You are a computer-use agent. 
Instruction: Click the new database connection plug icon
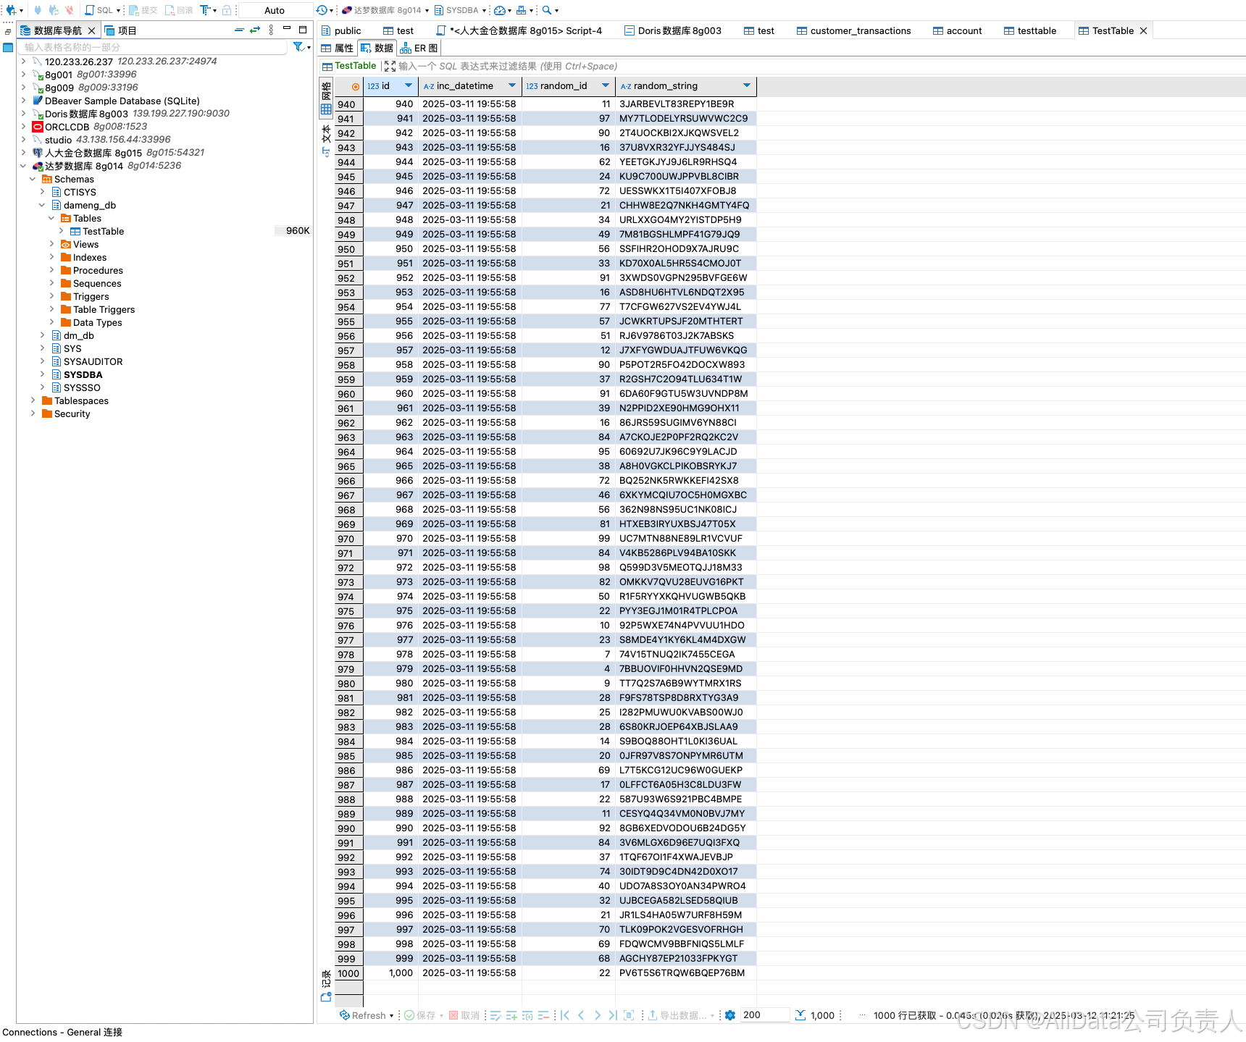tap(11, 10)
